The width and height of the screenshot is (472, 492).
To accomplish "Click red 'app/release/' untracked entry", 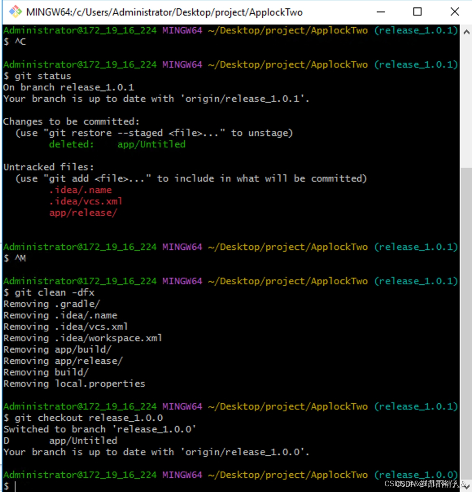I will [83, 213].
